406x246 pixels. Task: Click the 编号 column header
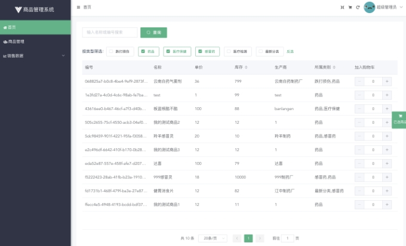click(89, 67)
